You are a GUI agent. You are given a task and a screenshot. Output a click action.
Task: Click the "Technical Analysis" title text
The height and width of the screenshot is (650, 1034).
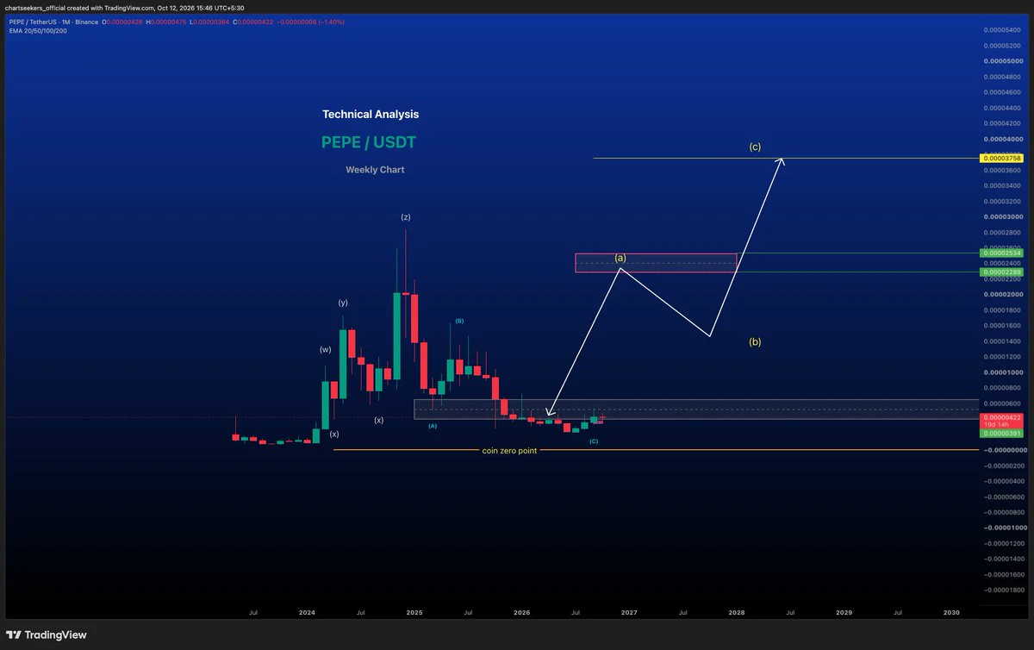(x=371, y=114)
